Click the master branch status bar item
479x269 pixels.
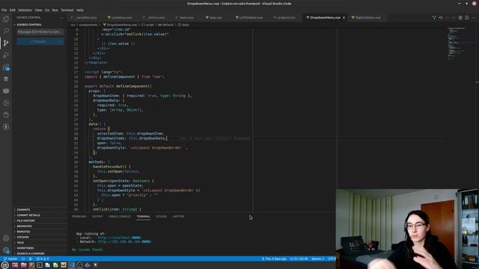11,259
